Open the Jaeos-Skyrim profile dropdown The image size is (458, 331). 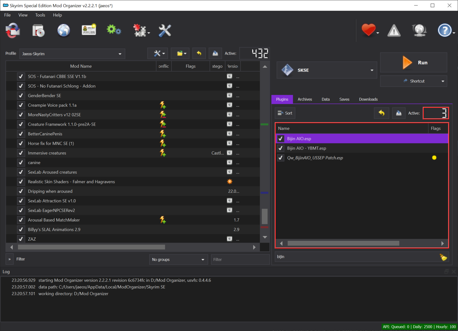[x=72, y=54]
